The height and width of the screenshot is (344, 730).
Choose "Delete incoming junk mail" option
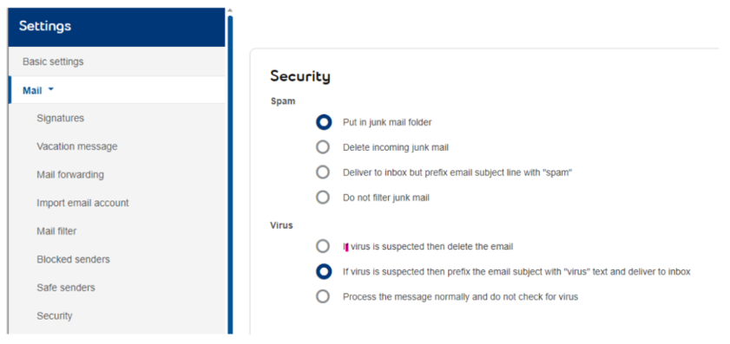point(323,147)
